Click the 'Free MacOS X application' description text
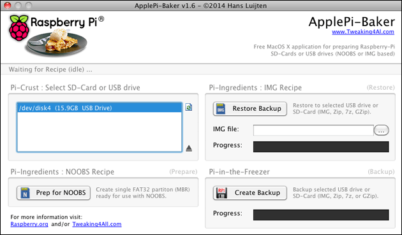This screenshot has height=235, width=402. [x=324, y=50]
